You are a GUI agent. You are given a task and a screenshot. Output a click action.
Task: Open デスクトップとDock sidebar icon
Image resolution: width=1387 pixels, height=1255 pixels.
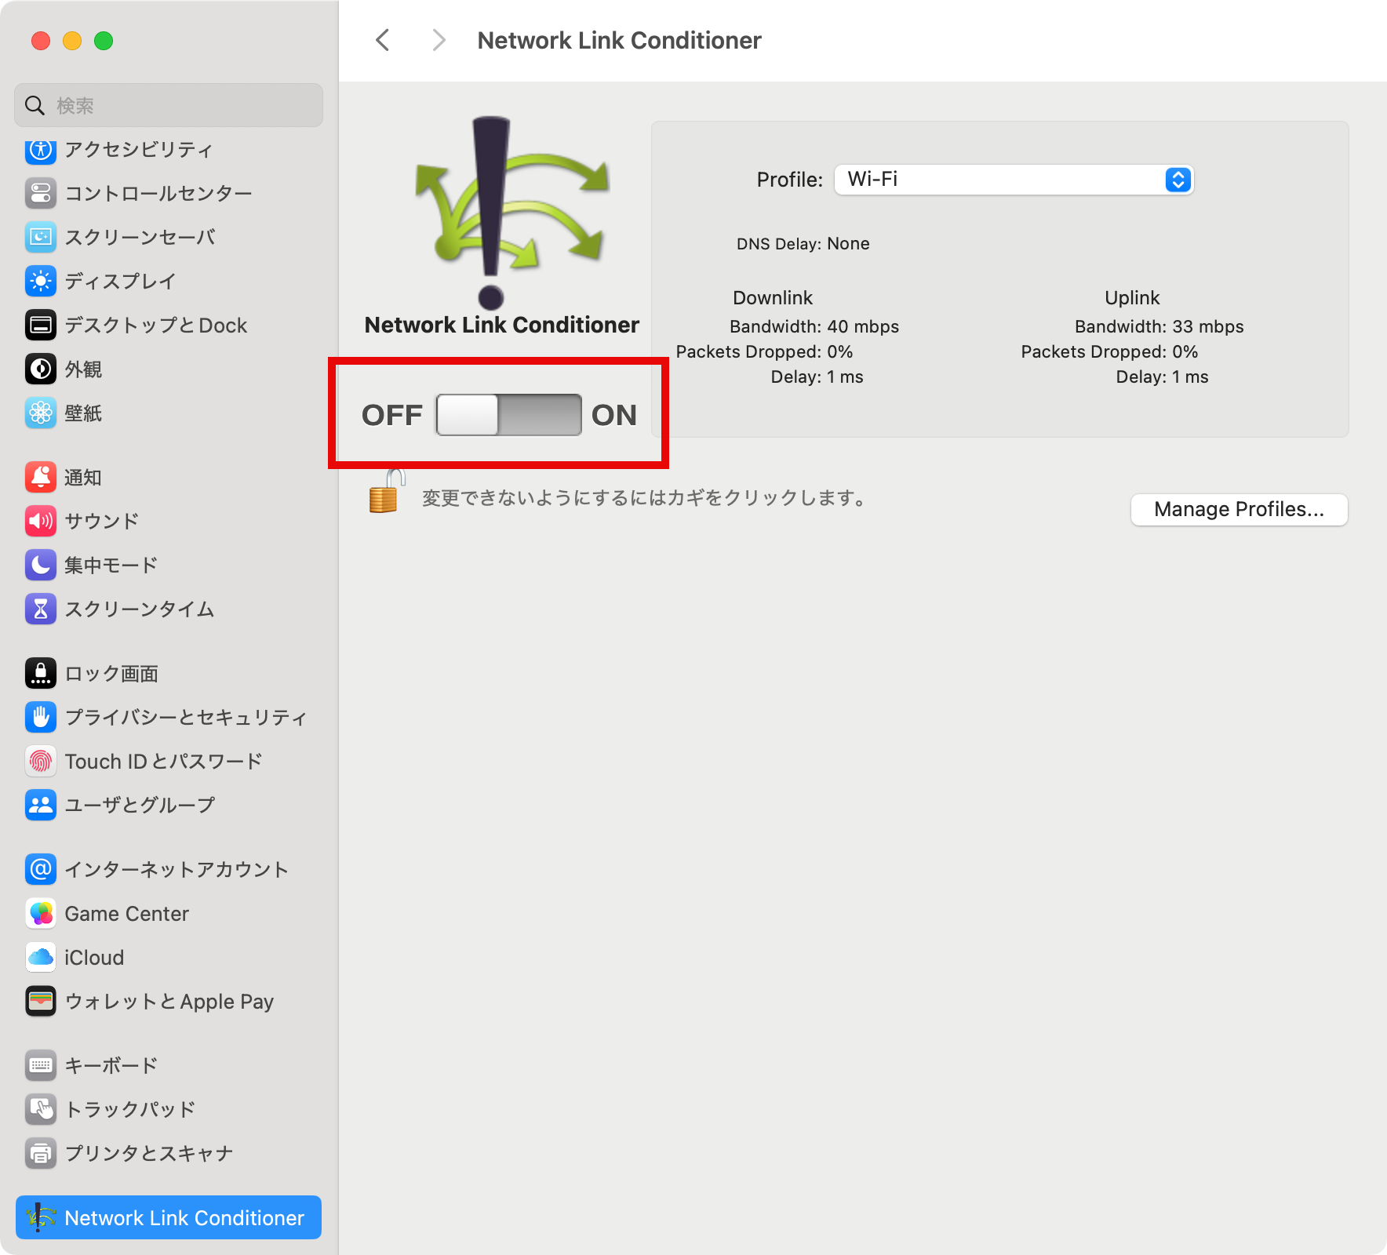[x=41, y=325]
